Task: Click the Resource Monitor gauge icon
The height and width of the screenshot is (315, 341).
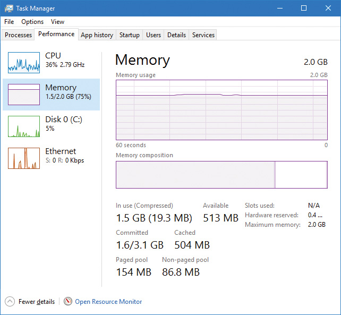Action: 68,301
